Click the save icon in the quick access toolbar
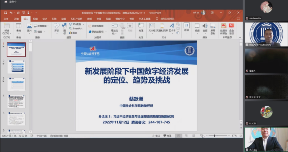 tap(5, 13)
